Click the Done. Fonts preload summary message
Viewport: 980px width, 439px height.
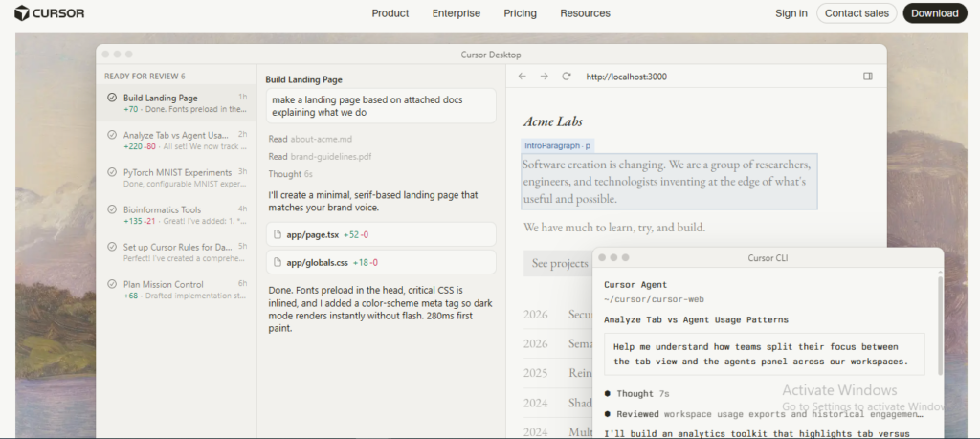(381, 309)
